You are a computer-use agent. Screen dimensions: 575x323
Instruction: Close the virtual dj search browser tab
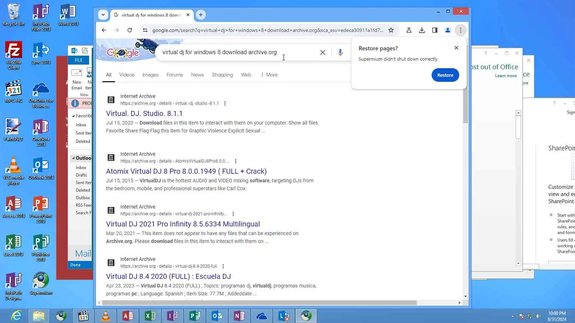(x=188, y=15)
